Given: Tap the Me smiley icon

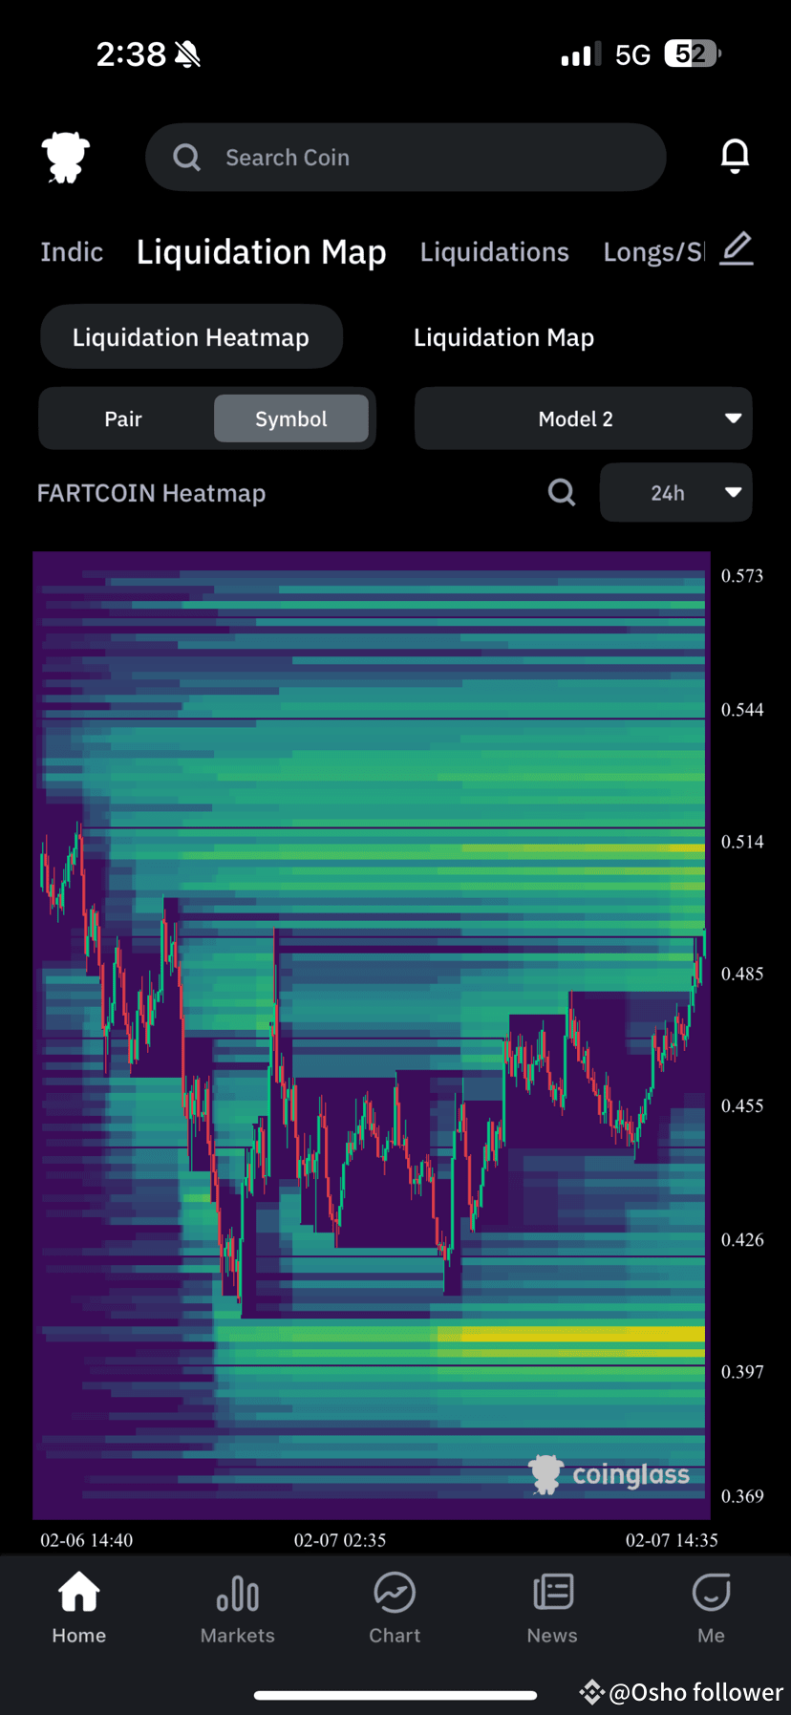Looking at the screenshot, I should tap(712, 1592).
